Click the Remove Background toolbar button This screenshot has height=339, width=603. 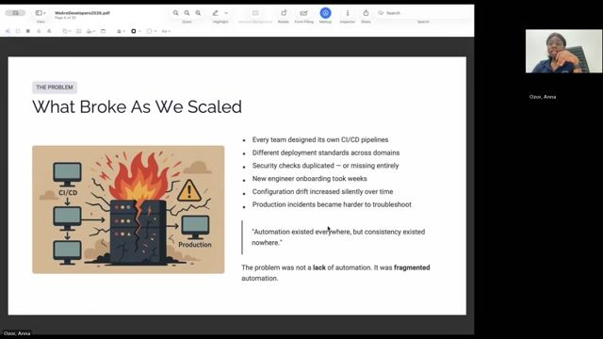(x=255, y=13)
